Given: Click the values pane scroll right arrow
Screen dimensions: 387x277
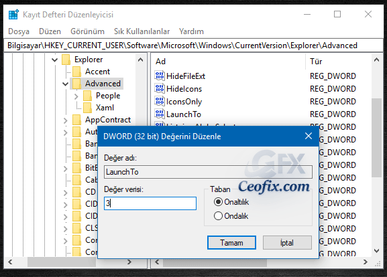Looking at the screenshot, I should click(x=366, y=262).
